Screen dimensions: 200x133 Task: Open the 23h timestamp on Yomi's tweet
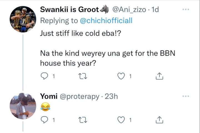pyautogui.click(x=111, y=96)
